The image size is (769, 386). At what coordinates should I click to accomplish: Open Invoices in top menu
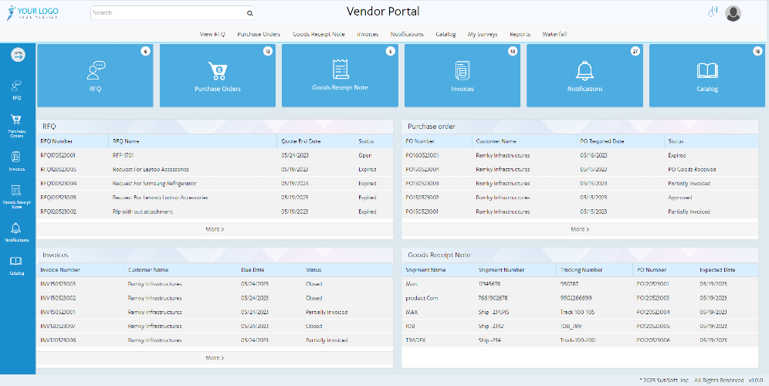(x=368, y=34)
